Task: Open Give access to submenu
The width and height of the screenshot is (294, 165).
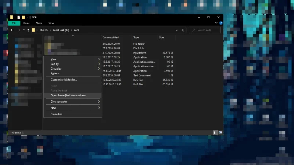Action: (73, 102)
